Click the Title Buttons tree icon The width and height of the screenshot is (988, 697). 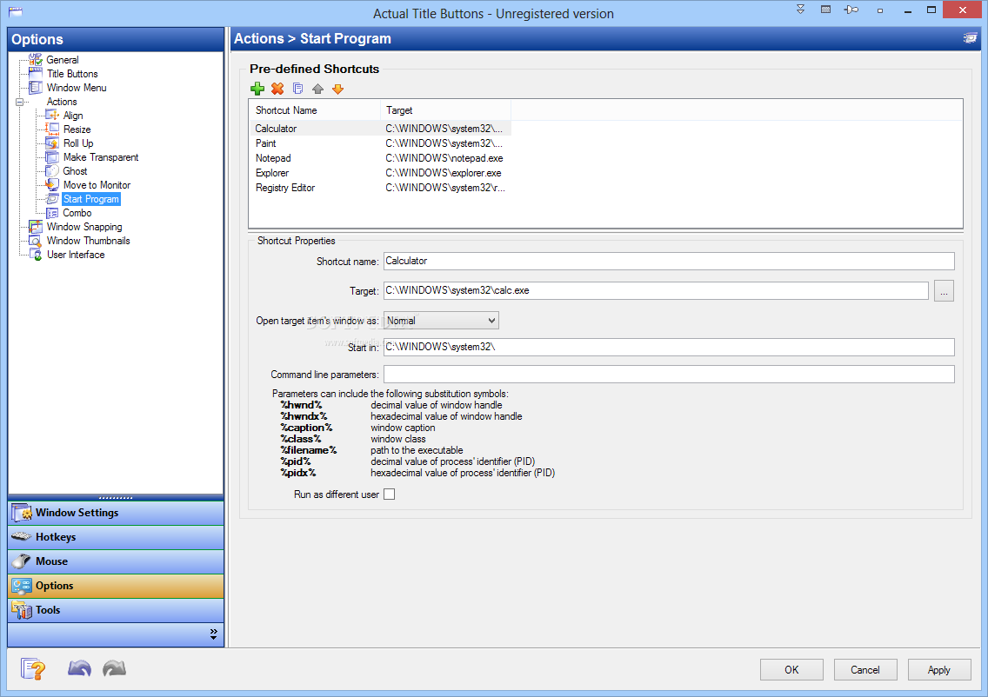click(36, 74)
